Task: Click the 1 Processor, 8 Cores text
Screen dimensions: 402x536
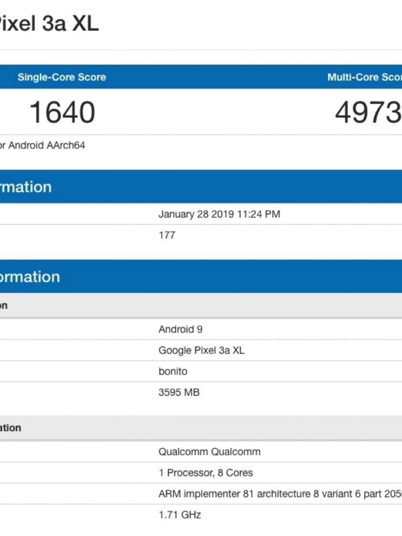Action: [x=206, y=473]
